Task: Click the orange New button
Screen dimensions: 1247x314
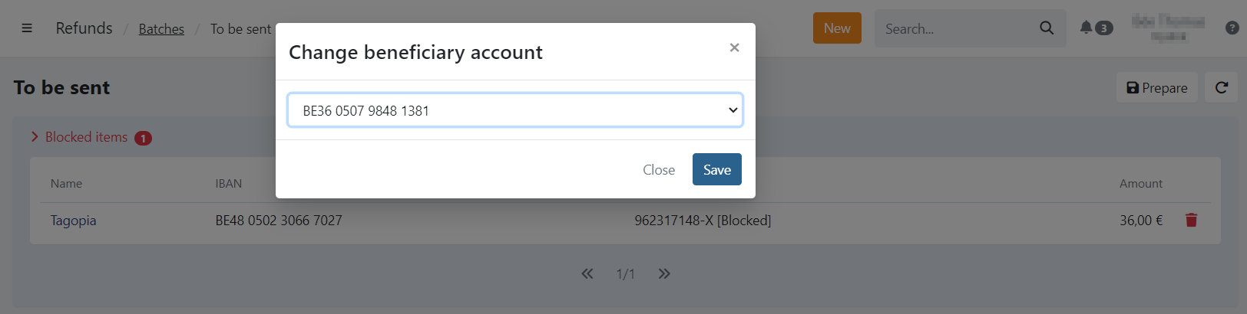Action: tap(836, 28)
